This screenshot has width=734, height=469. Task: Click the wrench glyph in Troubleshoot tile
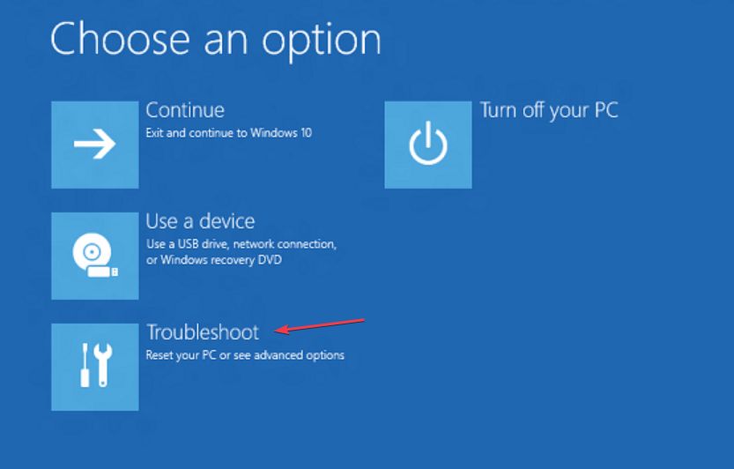(x=103, y=365)
